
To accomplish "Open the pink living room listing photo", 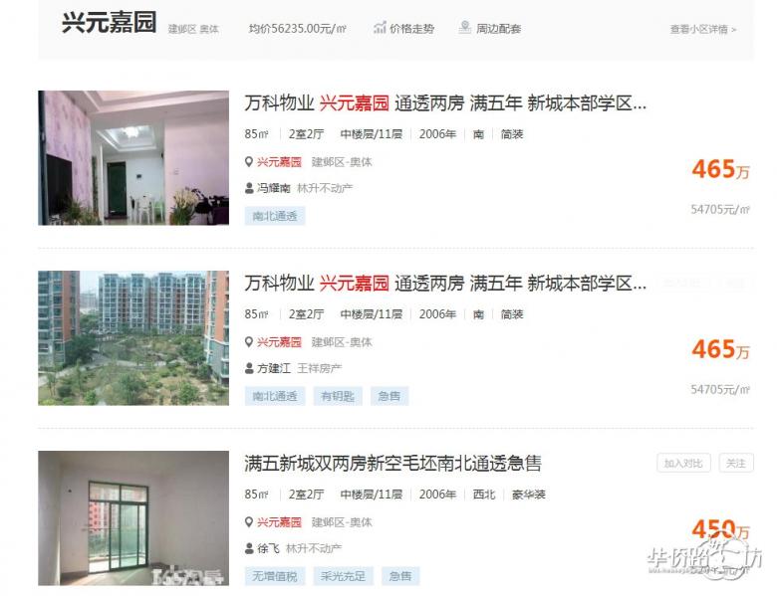I will (x=133, y=158).
